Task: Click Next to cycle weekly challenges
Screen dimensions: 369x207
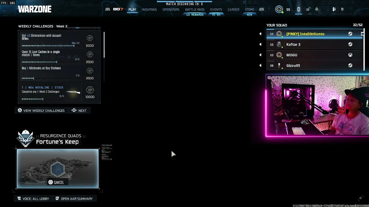Action: point(79,110)
